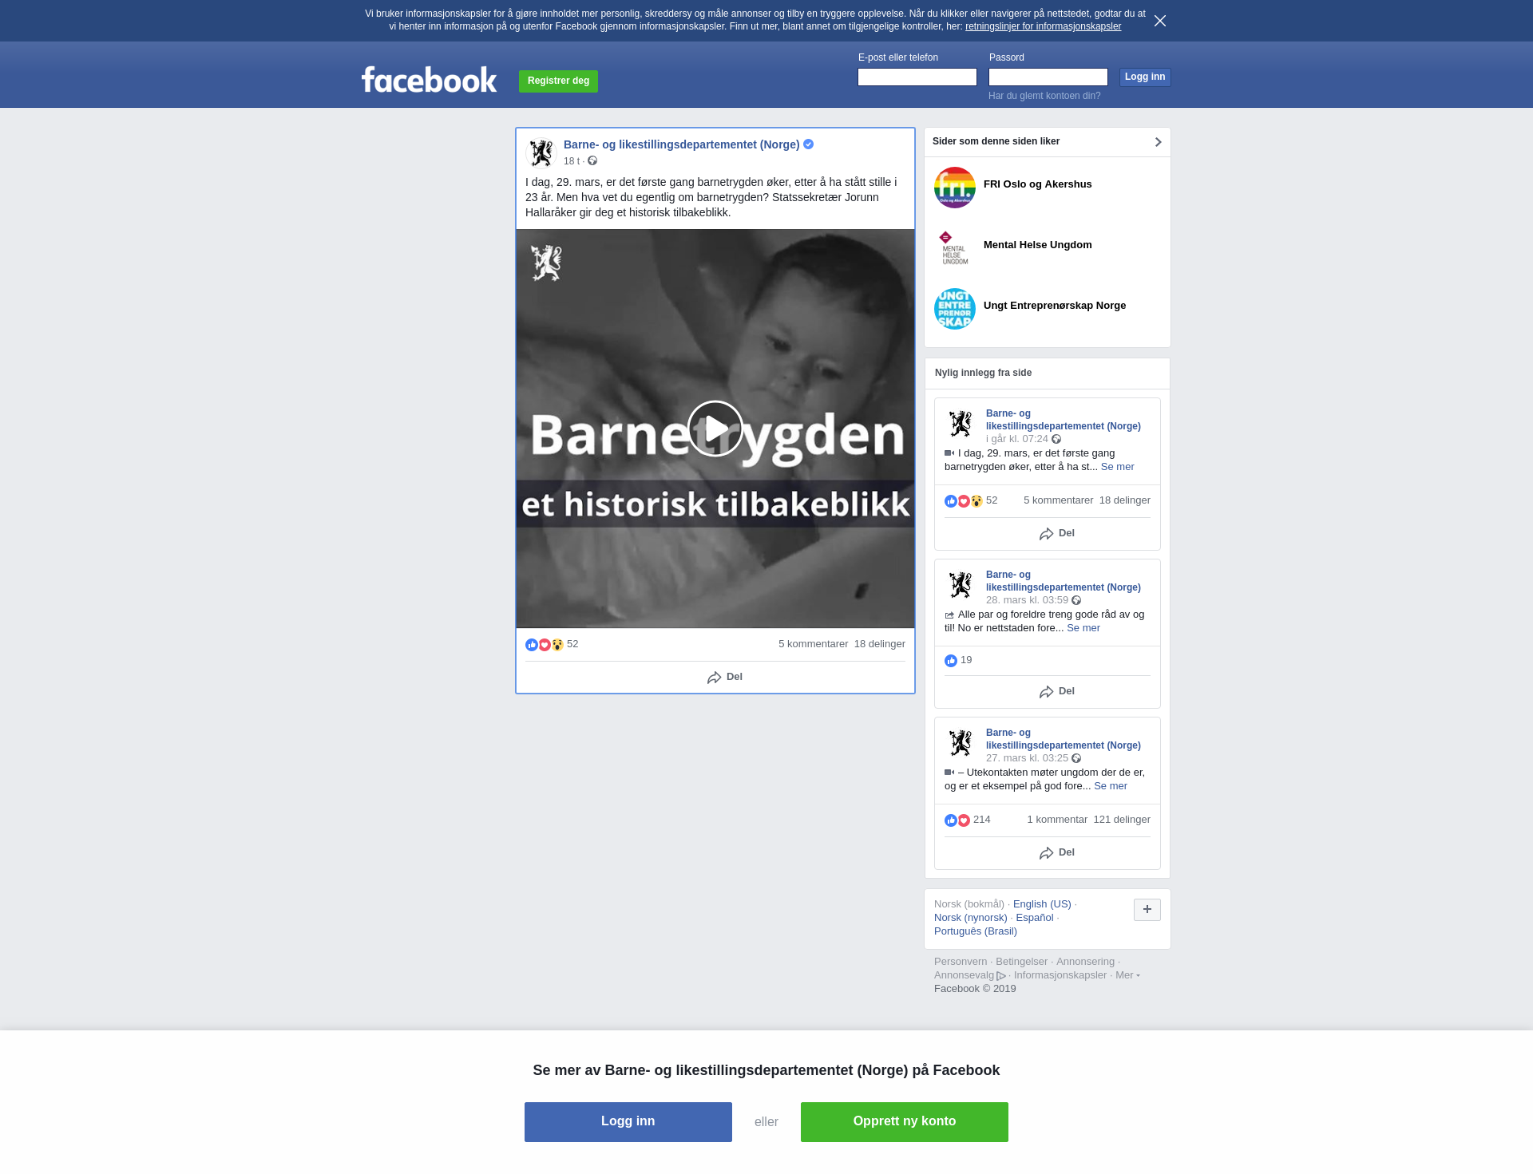Click Del on the i går sidebar post
Viewport: 1533px width, 1174px height.
click(1057, 533)
